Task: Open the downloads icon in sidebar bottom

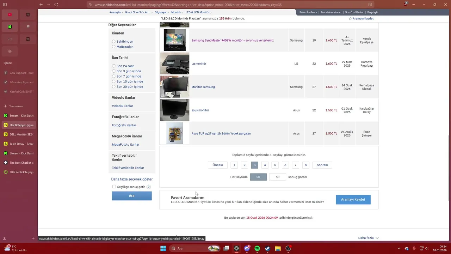Action: tap(5, 238)
